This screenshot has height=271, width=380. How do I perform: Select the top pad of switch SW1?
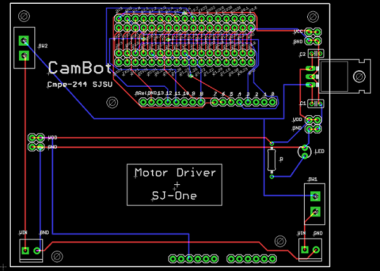(x=315, y=196)
